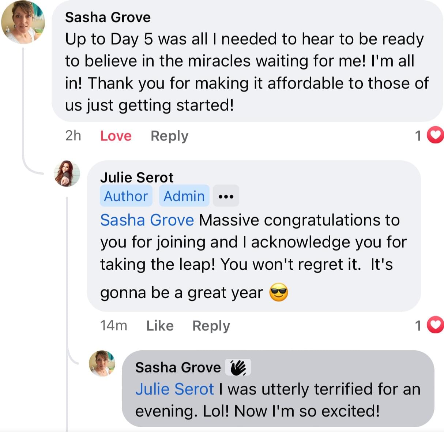Click Sasha Grove's avatar on the top comment
Image resolution: width=444 pixels, height=438 pixels.
tap(23, 22)
